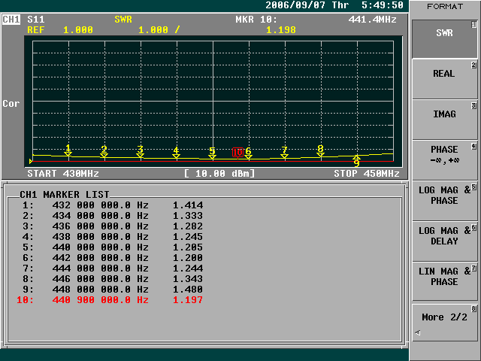Click marker 6 on the trace
Image resolution: width=481 pixels, height=361 pixels.
coord(248,153)
